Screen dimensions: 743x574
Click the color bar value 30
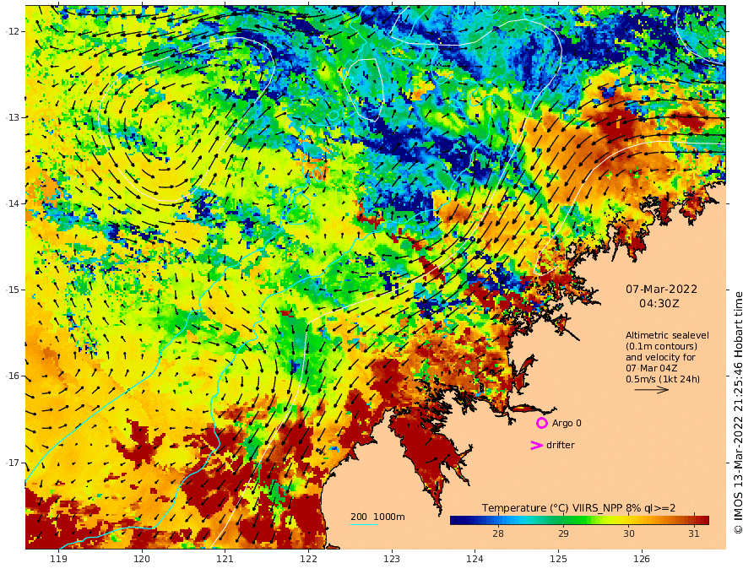point(628,533)
